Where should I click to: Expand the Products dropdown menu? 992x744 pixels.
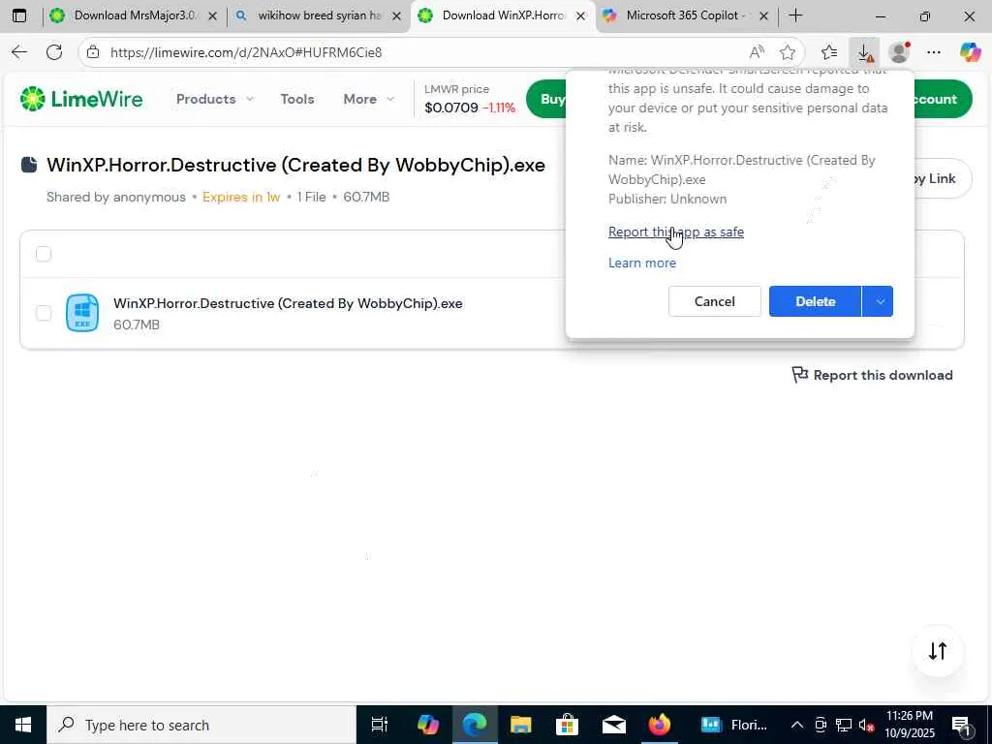214,99
